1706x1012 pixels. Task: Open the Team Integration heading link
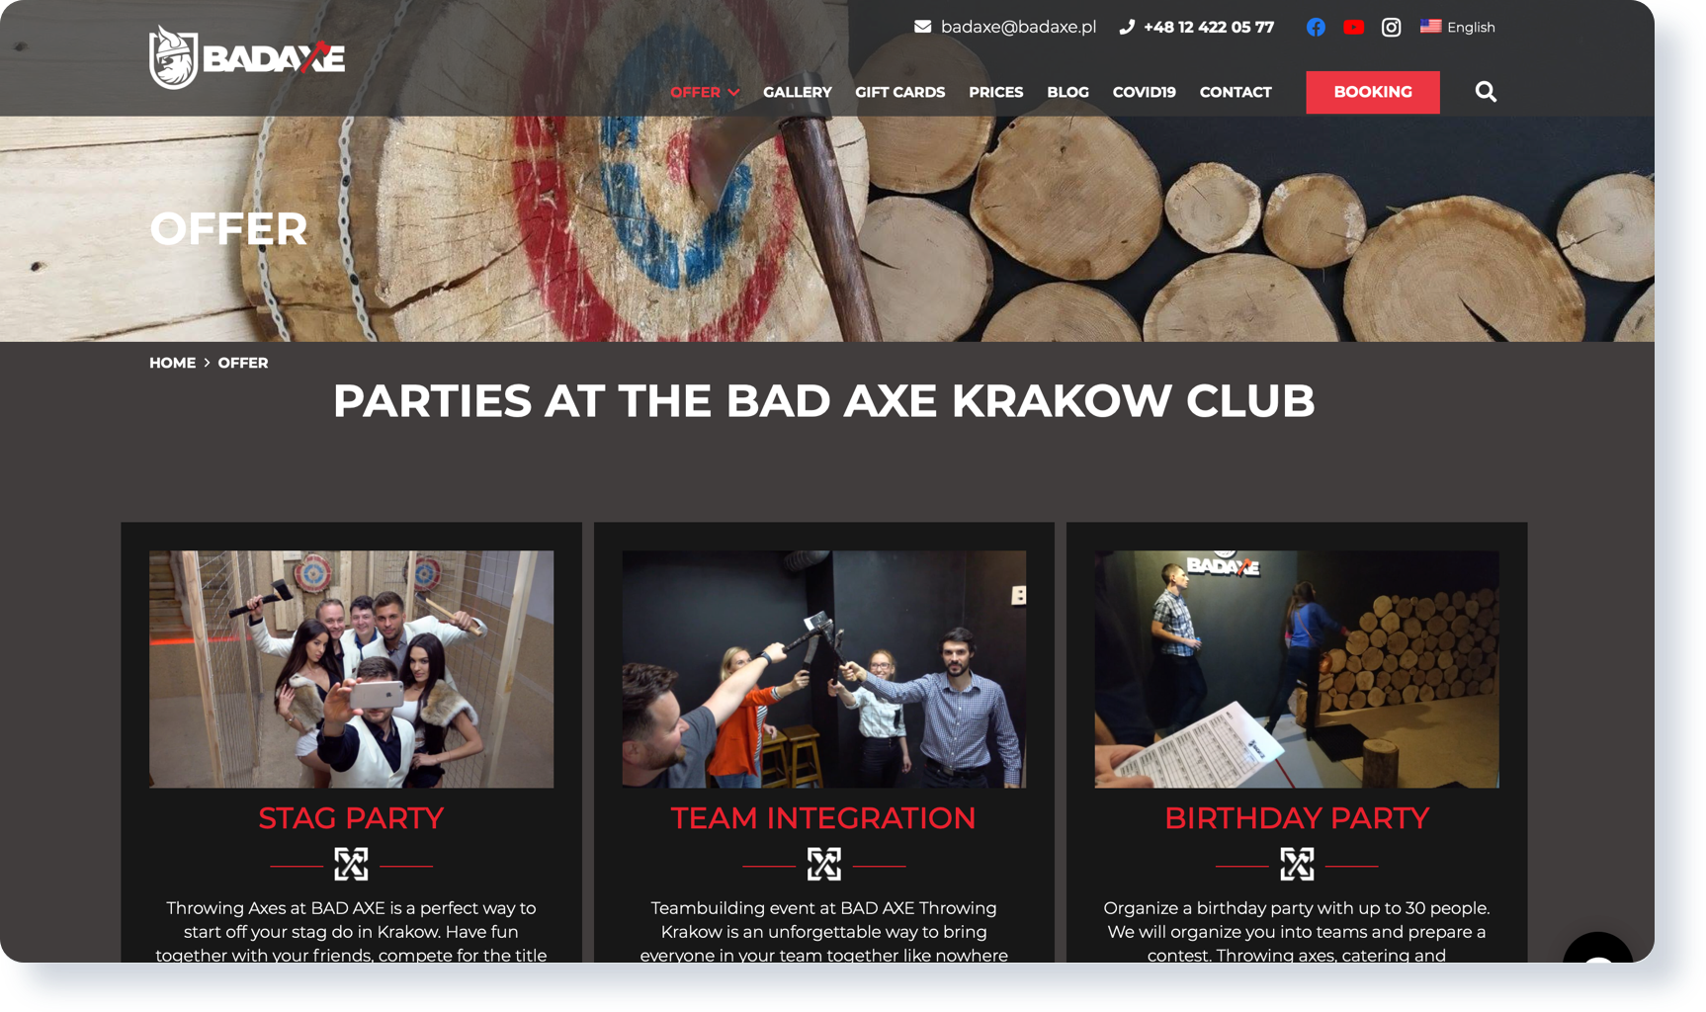tap(823, 818)
